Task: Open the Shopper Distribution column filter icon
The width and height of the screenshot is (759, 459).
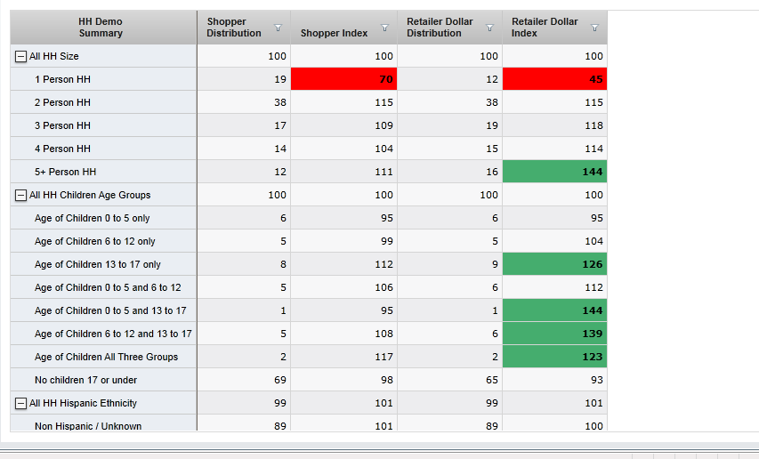Action: [x=278, y=28]
